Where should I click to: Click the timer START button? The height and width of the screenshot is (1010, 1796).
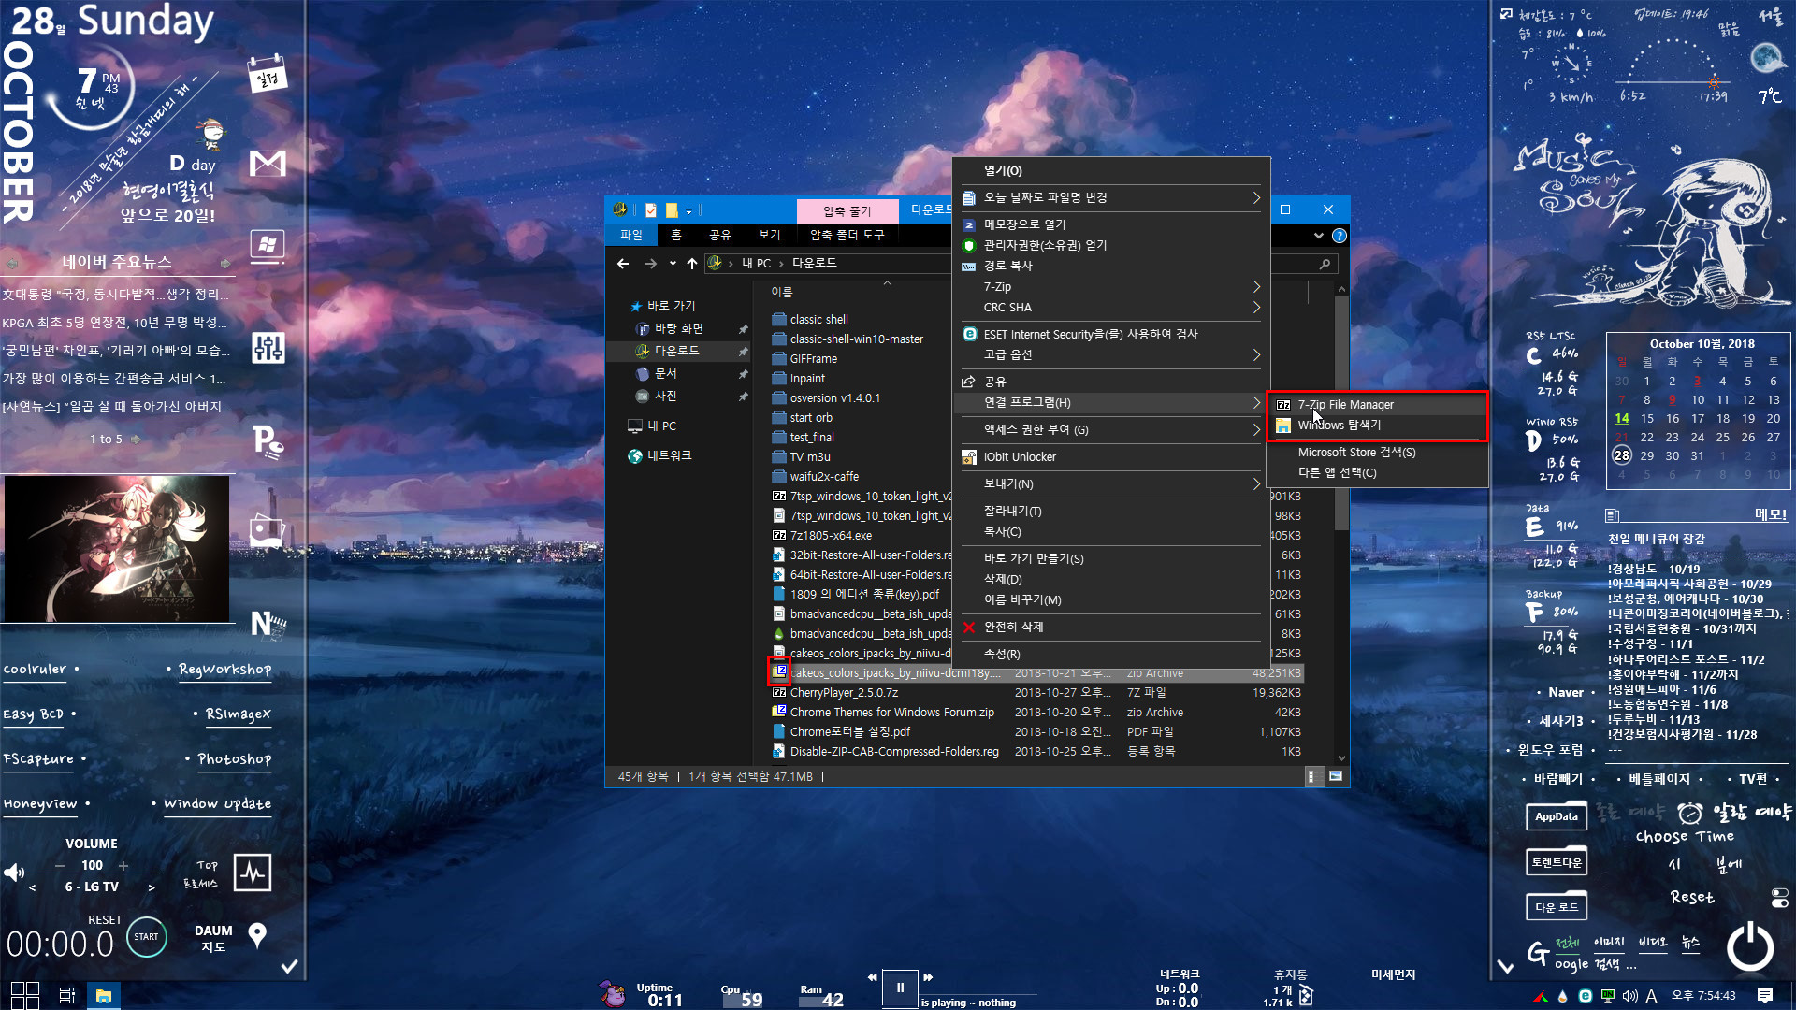[146, 937]
